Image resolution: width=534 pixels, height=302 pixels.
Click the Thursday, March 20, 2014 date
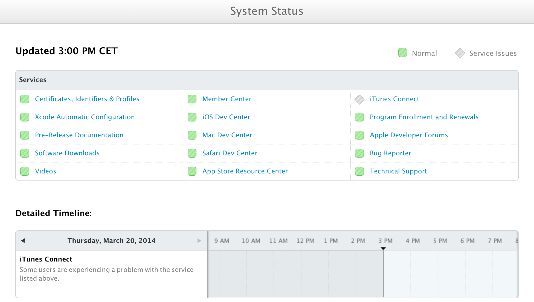click(x=112, y=241)
